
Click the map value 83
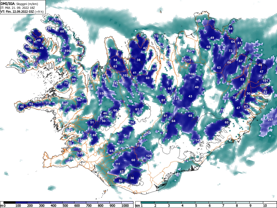239,43
